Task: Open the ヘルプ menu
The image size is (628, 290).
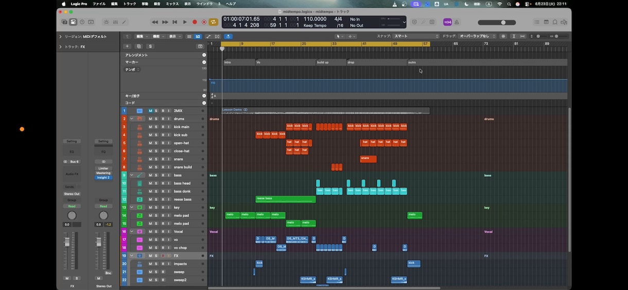Action: (x=231, y=4)
